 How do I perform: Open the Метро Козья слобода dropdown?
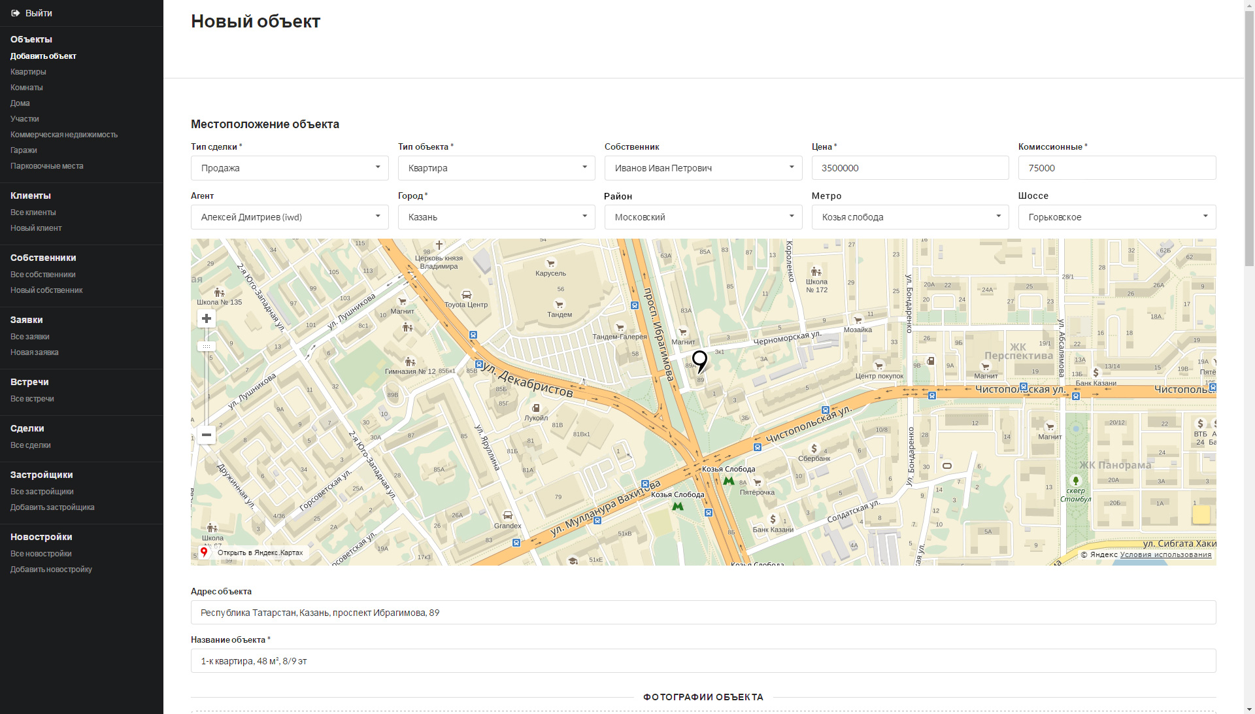[x=910, y=217]
